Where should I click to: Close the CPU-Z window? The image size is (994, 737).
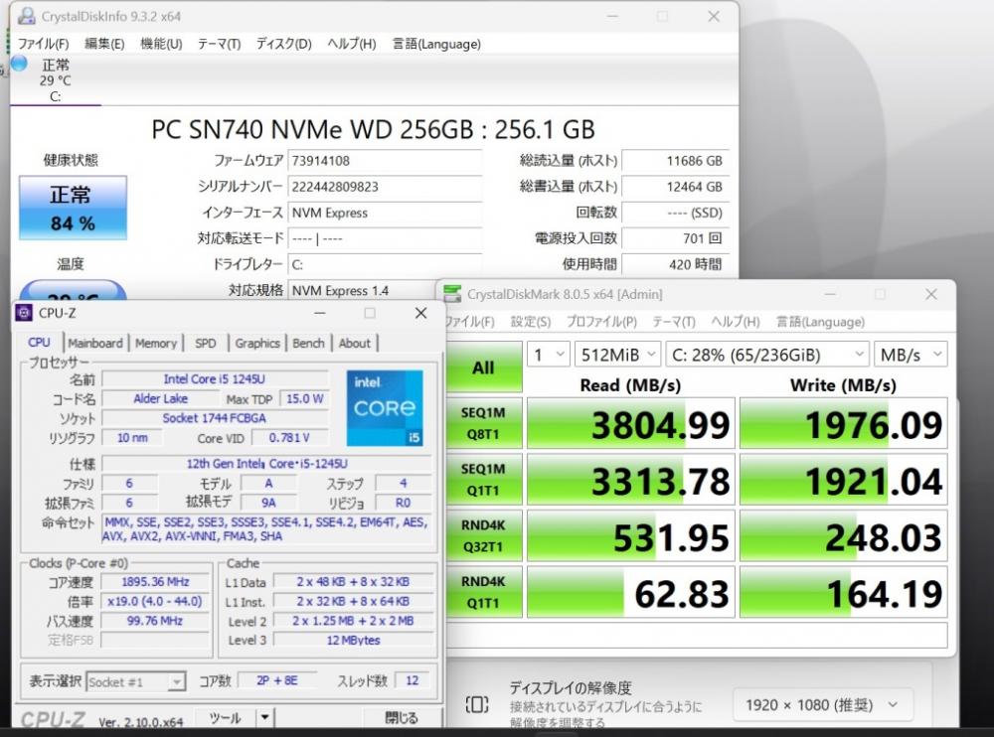[x=420, y=313]
